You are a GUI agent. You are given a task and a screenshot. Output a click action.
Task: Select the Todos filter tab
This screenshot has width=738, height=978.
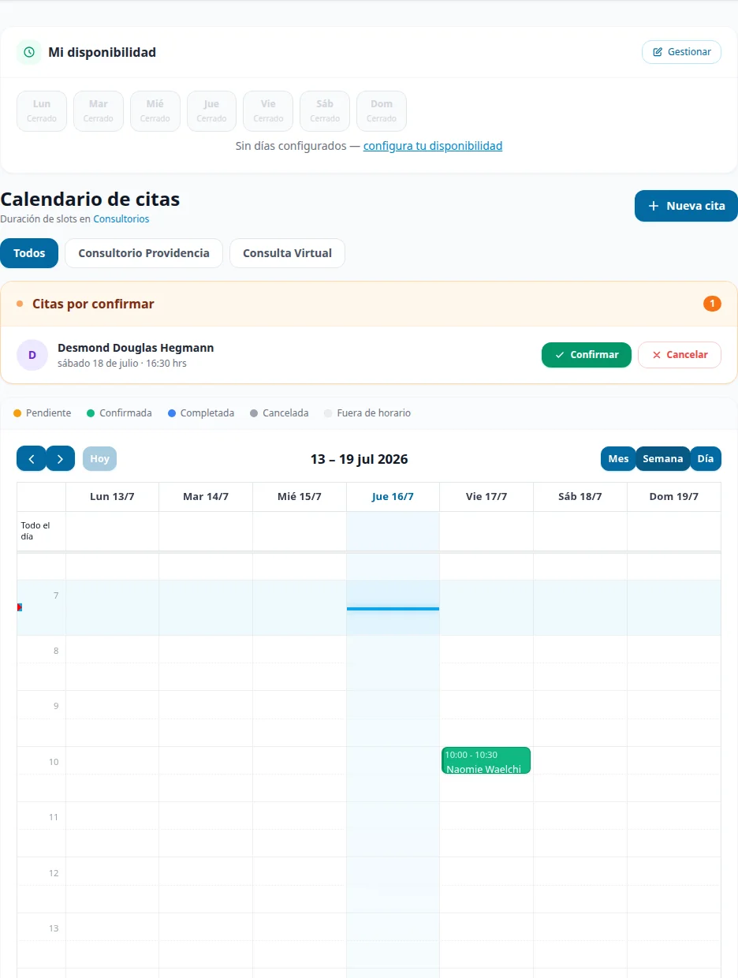click(29, 253)
